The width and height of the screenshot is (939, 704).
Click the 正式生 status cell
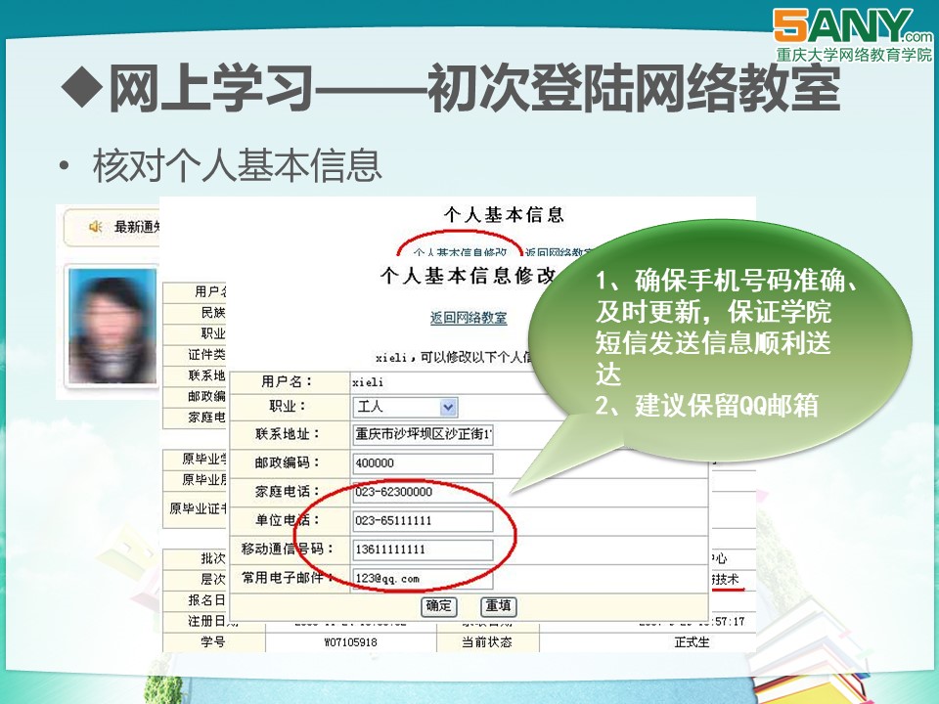coord(692,642)
